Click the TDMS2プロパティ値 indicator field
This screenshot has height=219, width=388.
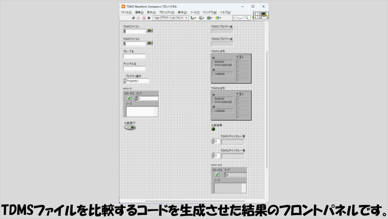pos(222,44)
